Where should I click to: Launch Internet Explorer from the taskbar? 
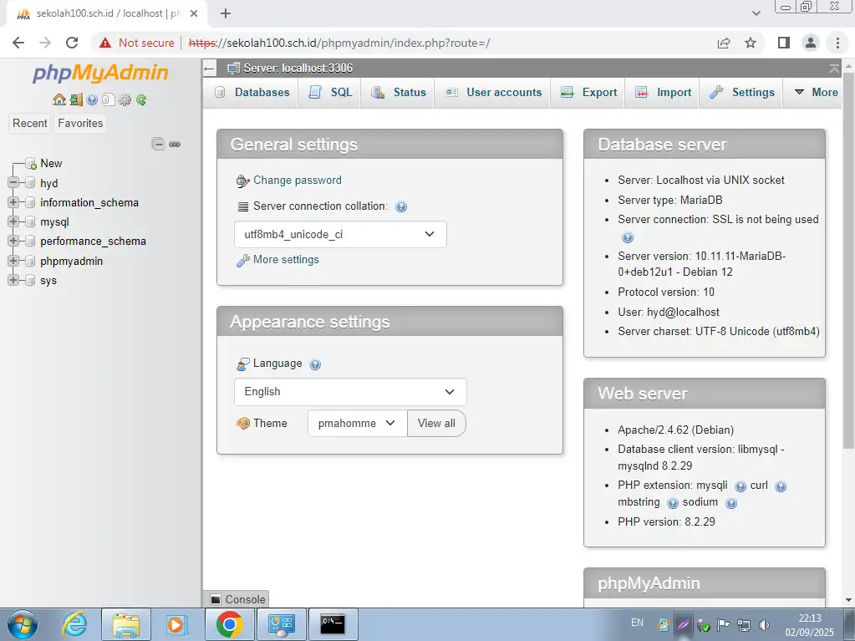point(74,624)
